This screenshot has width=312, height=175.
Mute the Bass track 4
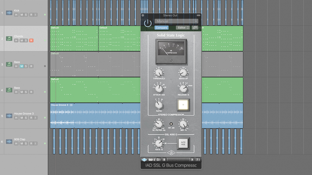coord(22,92)
